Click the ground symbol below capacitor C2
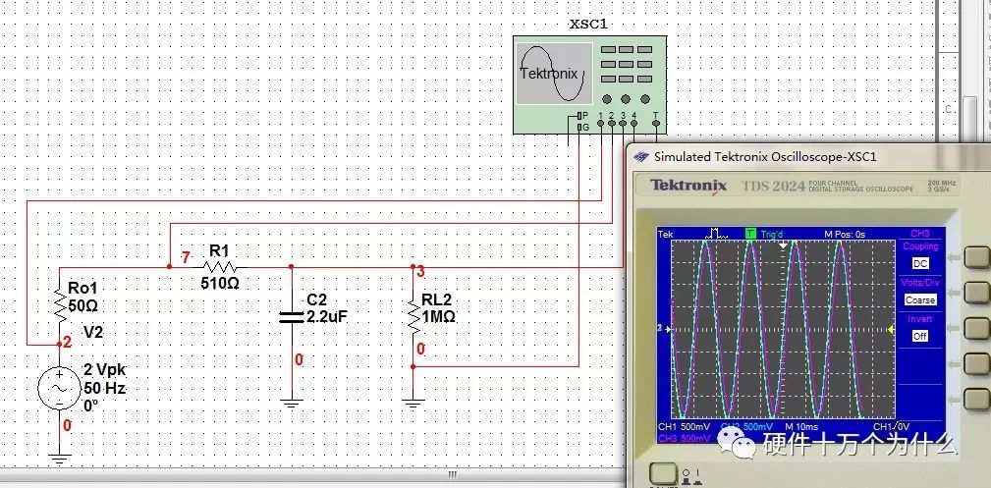Image resolution: width=991 pixels, height=488 pixels. click(x=291, y=402)
